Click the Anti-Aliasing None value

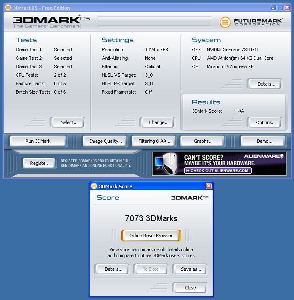[150, 58]
